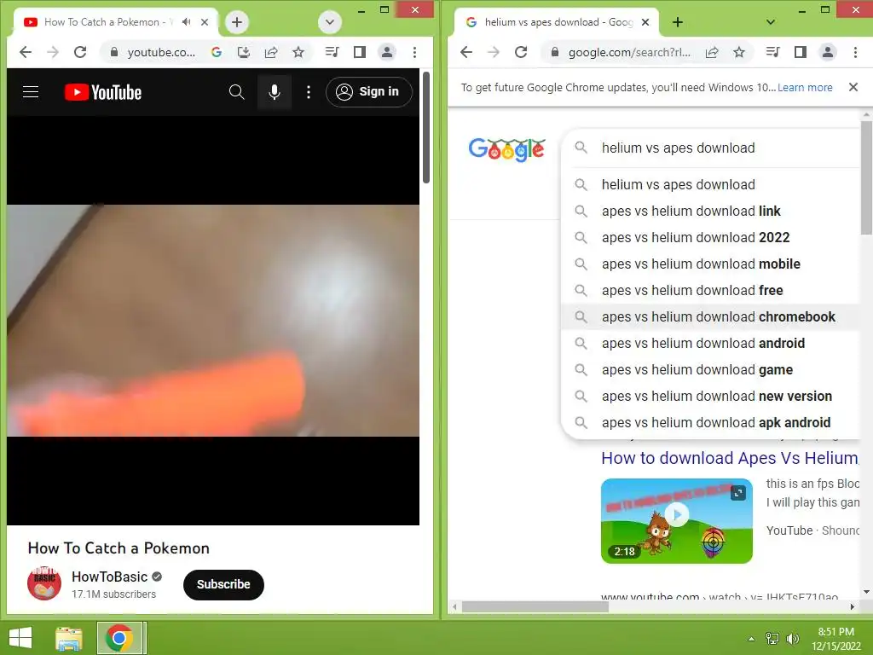Click the youtube.com address bar
Screen dimensions: 873x655
(161, 52)
